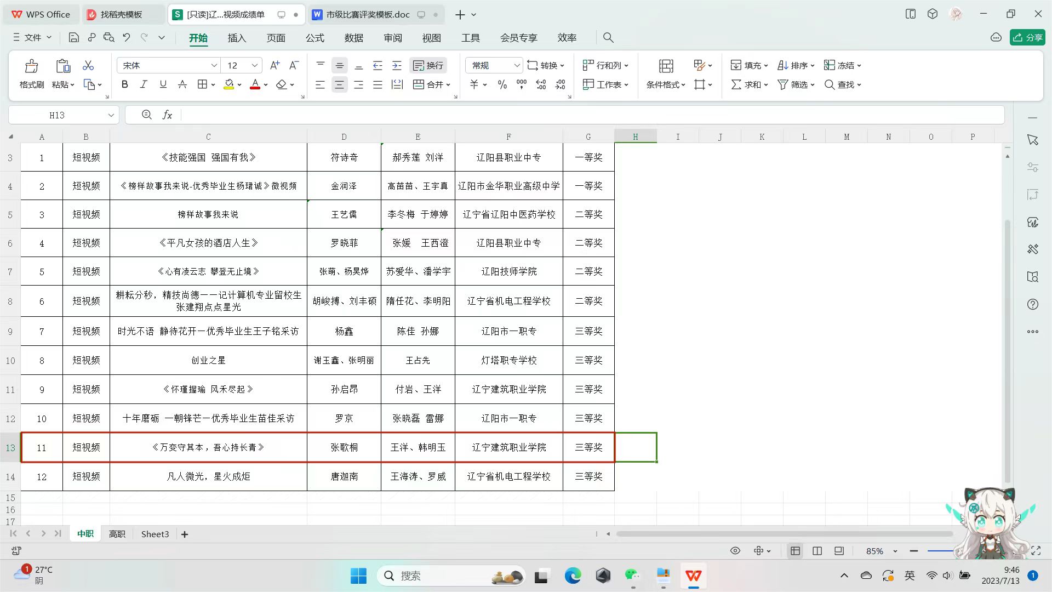Screen dimensions: 1052x592
Task: Click the formula bar input field
Action: click(593, 115)
